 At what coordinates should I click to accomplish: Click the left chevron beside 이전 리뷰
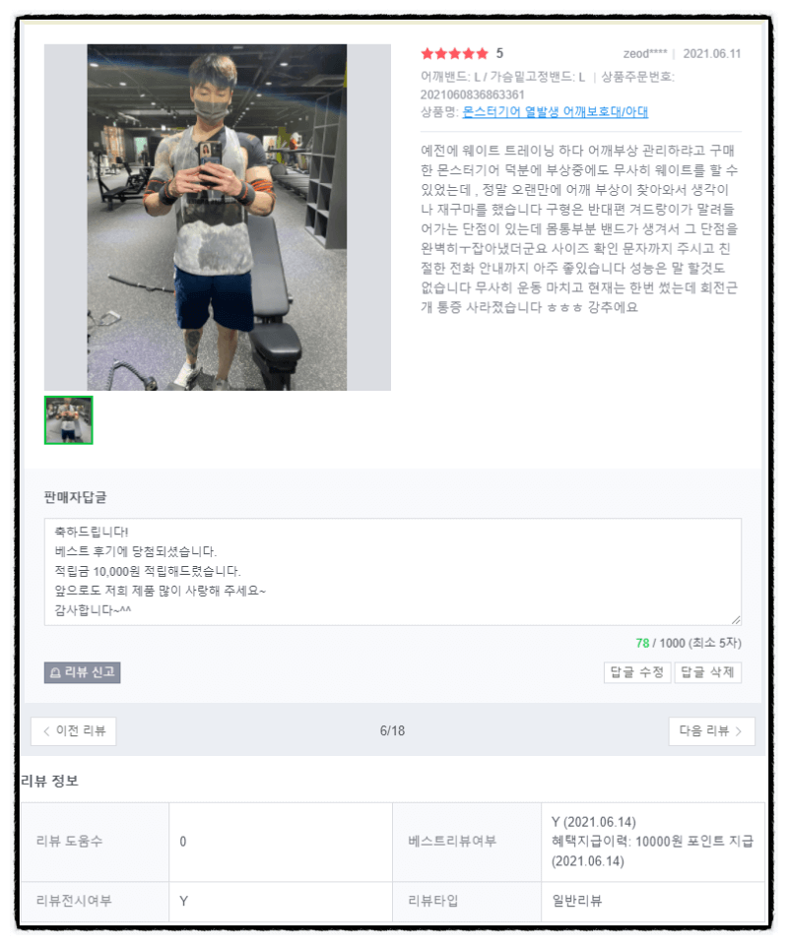point(46,731)
